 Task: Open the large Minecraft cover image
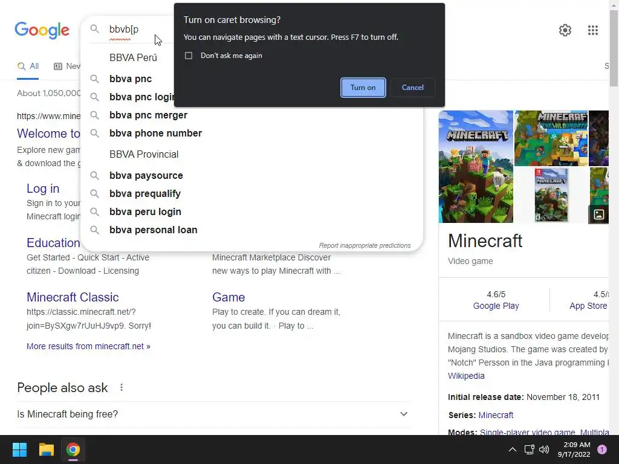pos(476,167)
